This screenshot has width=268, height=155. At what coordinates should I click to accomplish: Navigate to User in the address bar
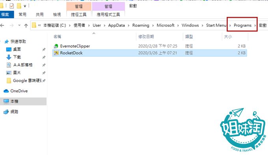pyautogui.click(x=97, y=26)
